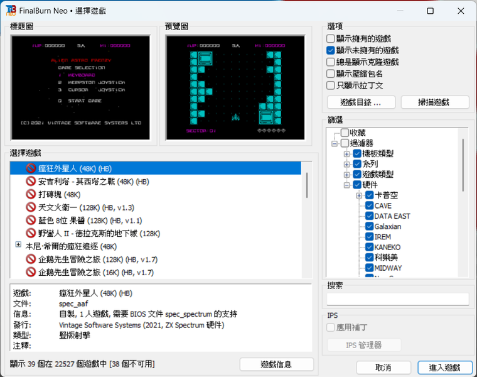Image resolution: width=477 pixels, height=377 pixels.
Task: Click the game list vertical scrollbar
Action: pos(307,185)
